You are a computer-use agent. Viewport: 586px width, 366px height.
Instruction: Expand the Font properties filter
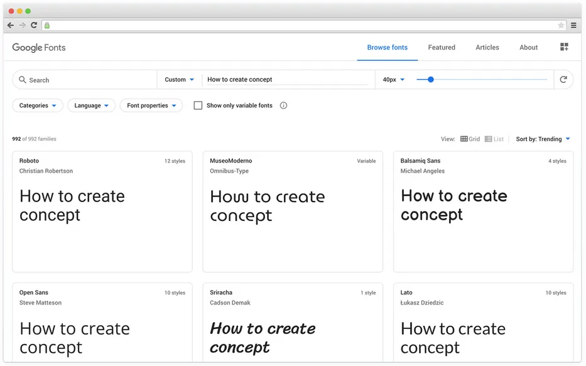point(151,105)
